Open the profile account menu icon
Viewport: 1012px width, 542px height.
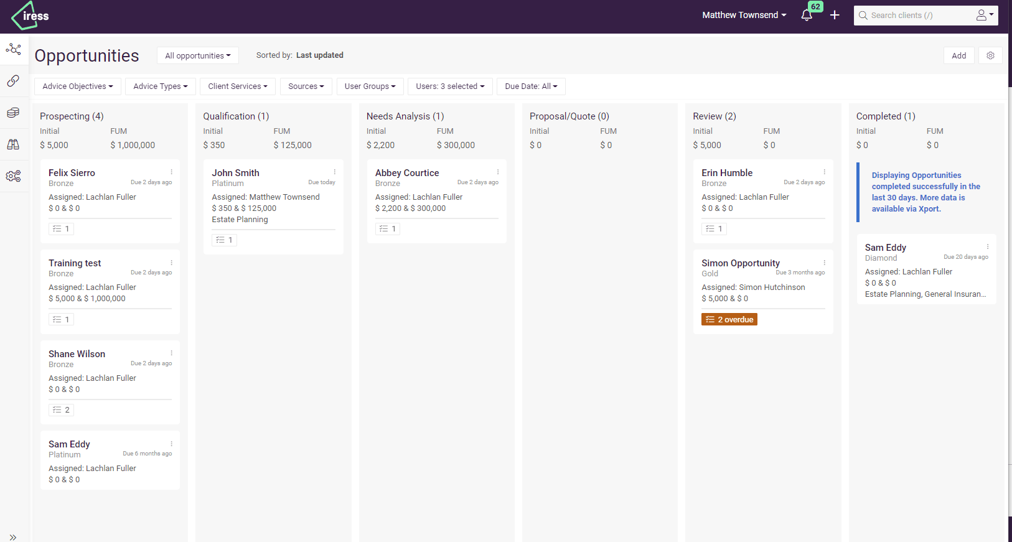984,15
